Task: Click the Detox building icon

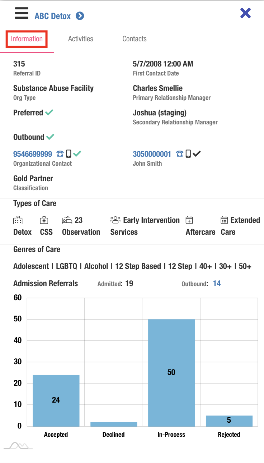Action: pos(18,220)
